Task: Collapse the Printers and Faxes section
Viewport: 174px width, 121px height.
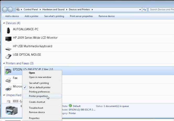Action: click(x=4, y=64)
